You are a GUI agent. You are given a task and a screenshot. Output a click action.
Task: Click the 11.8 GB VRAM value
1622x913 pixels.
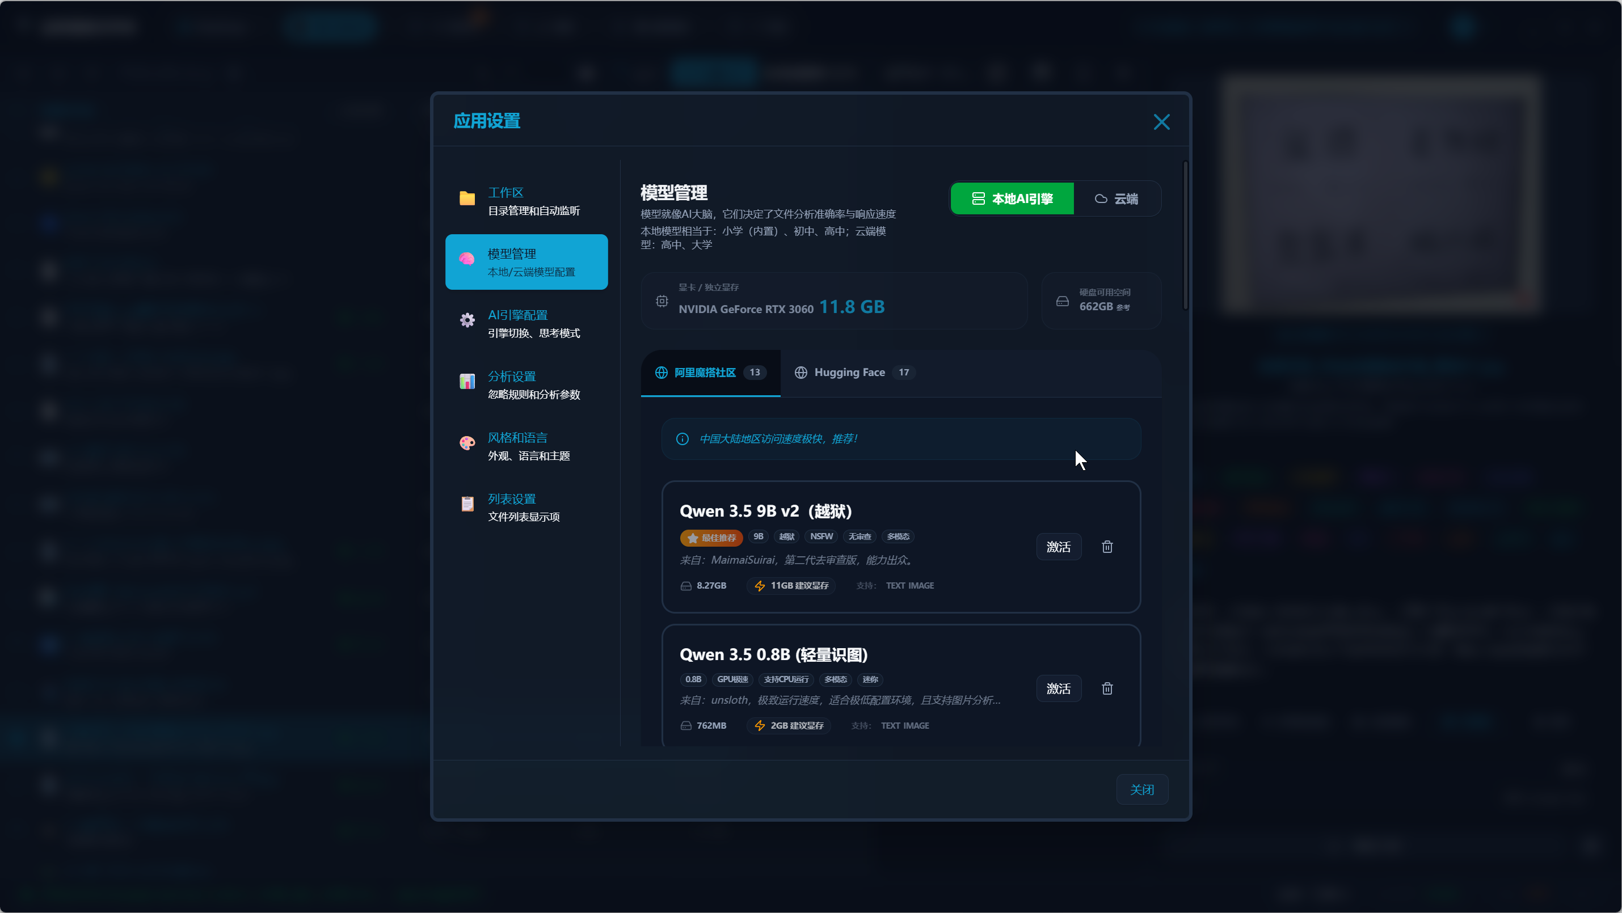coord(852,307)
